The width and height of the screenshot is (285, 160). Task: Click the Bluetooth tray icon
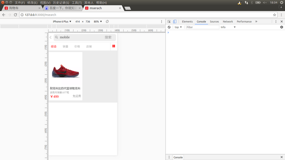252,2
